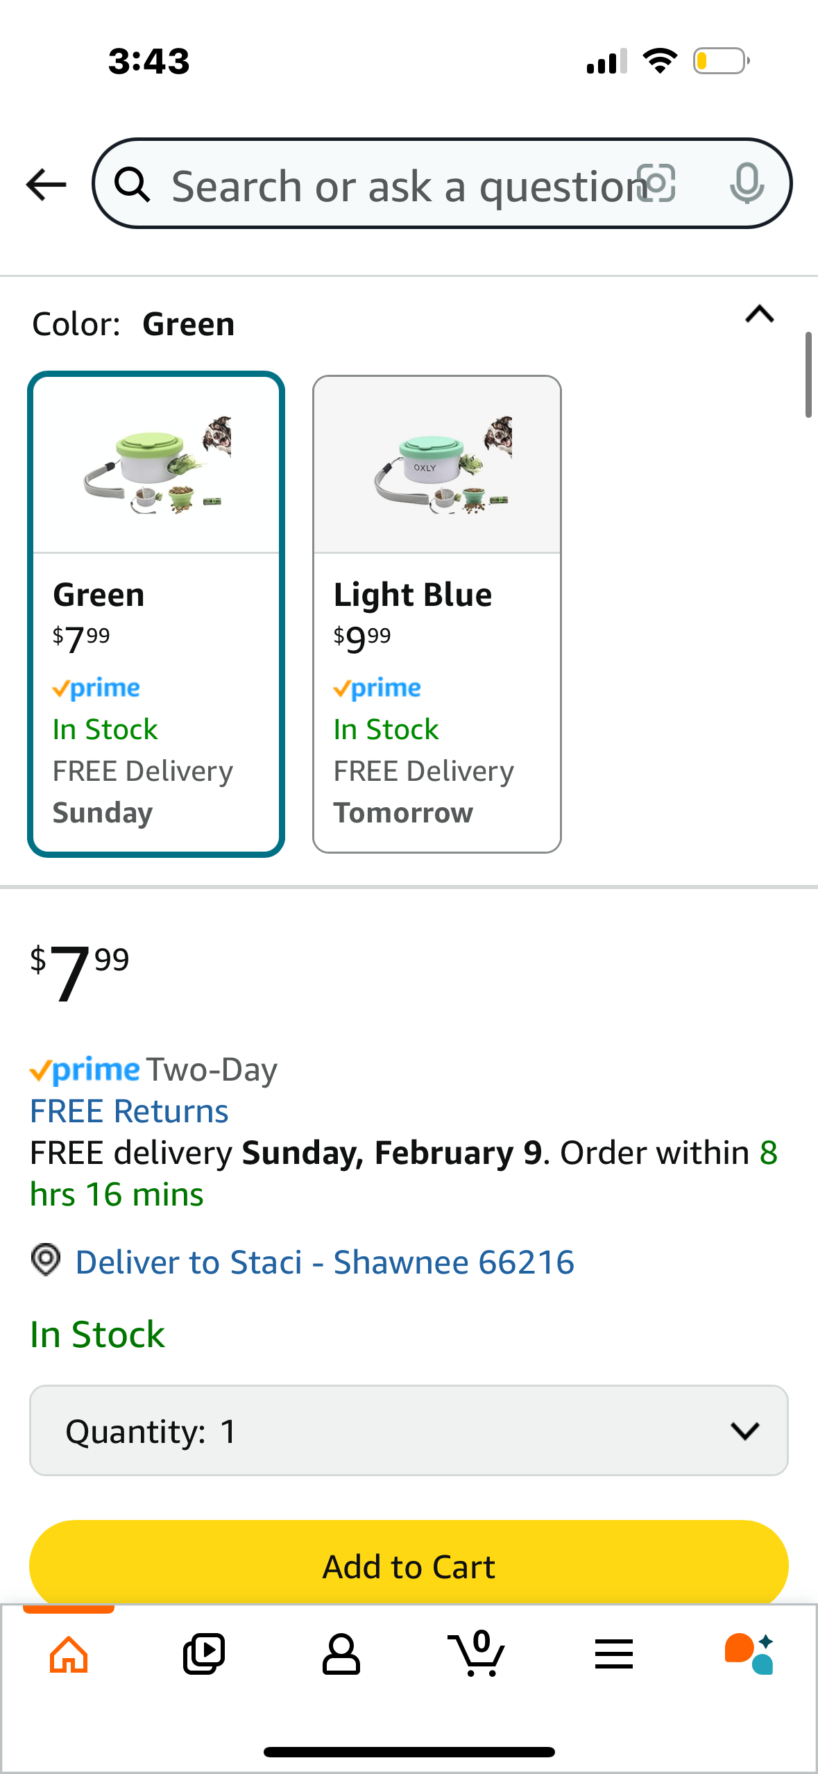Tap the search magnifier icon
This screenshot has width=818, height=1774.
[x=133, y=185]
